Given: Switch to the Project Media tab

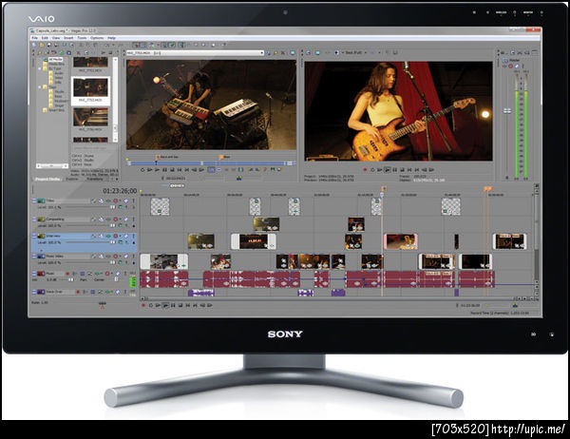Looking at the screenshot, I should [47, 179].
